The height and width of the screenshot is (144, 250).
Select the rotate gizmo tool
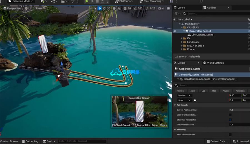point(104,8)
